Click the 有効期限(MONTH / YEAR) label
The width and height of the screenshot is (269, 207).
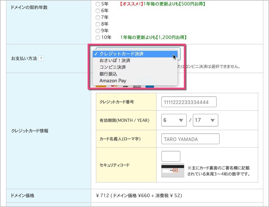(x=124, y=120)
